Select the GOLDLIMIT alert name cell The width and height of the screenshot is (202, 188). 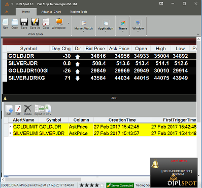point(25,127)
